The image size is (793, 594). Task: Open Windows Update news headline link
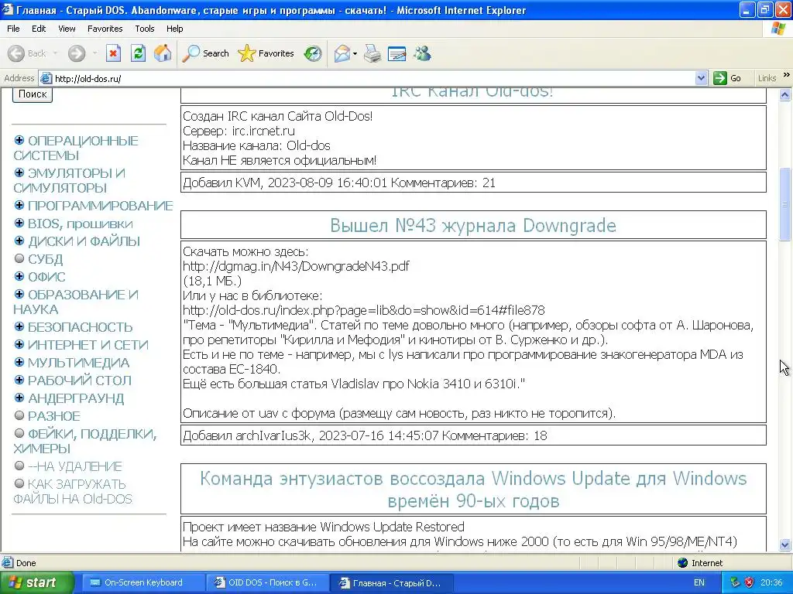(x=473, y=490)
